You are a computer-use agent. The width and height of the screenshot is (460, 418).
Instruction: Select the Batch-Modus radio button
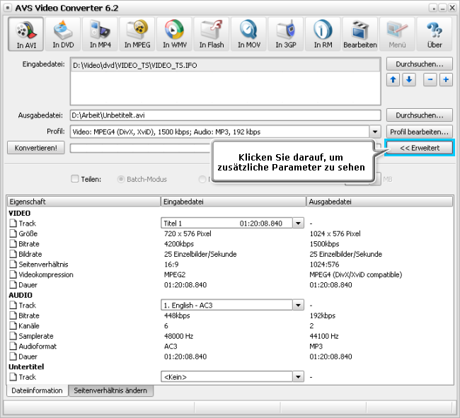coord(121,179)
